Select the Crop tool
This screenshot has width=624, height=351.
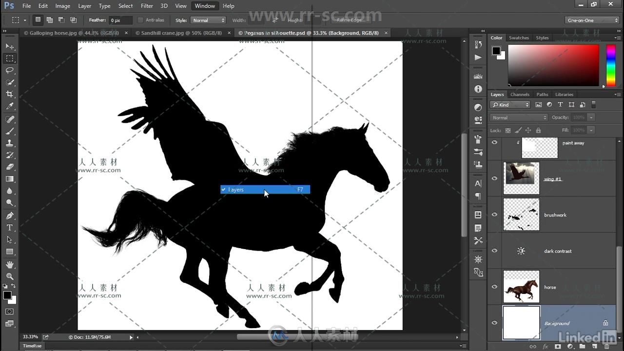coord(9,94)
